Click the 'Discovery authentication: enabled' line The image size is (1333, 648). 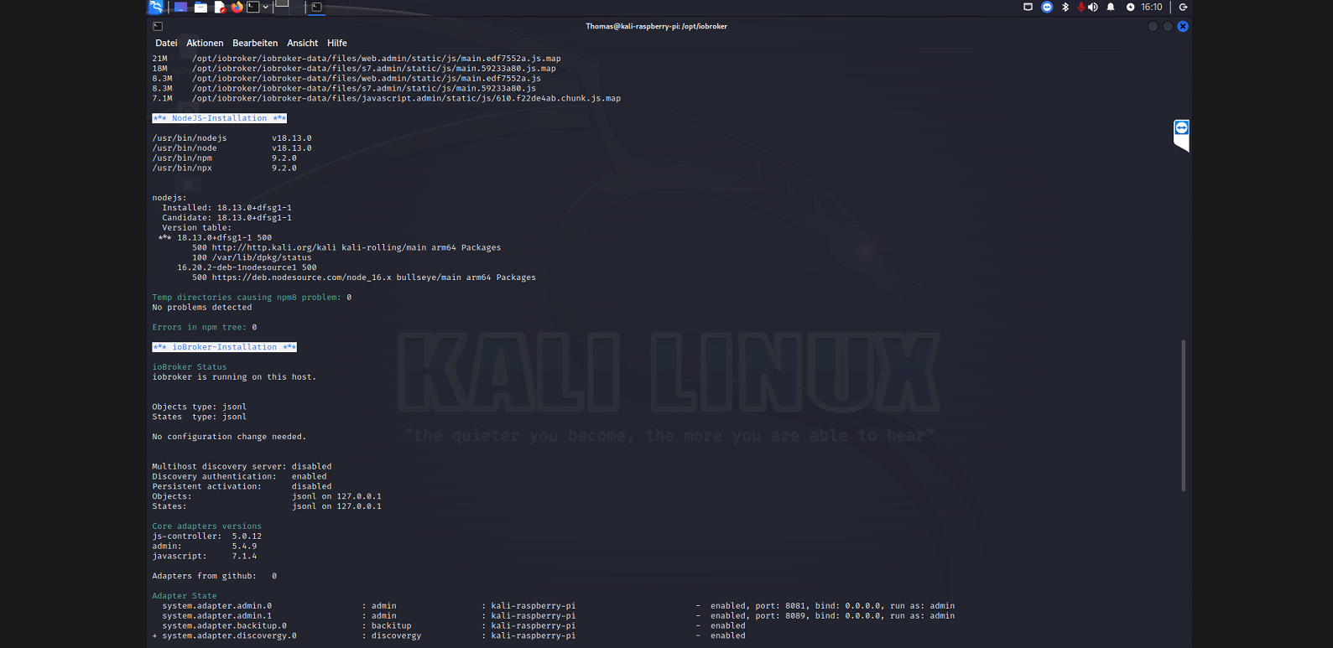(239, 477)
